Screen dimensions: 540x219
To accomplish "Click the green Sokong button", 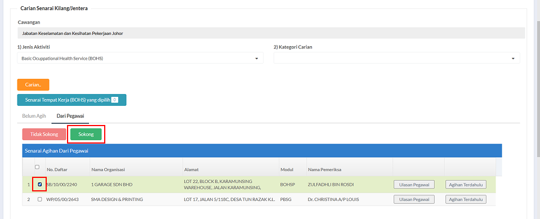I will pyautogui.click(x=86, y=135).
